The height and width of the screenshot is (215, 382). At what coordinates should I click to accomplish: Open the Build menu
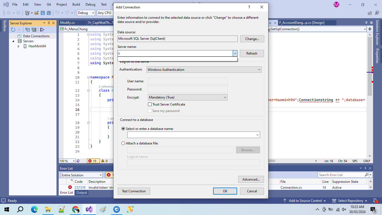coord(76,4)
